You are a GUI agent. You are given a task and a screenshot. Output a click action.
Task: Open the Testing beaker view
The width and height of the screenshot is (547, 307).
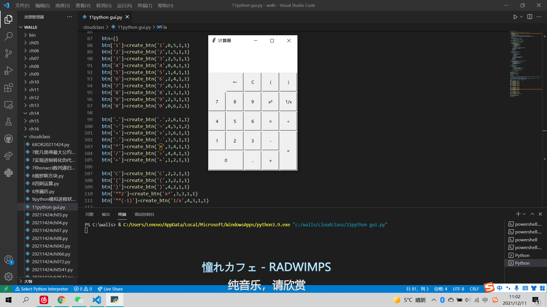[9, 122]
